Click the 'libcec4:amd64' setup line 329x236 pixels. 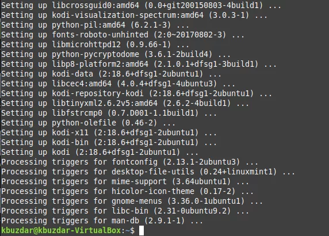[x=118, y=83]
